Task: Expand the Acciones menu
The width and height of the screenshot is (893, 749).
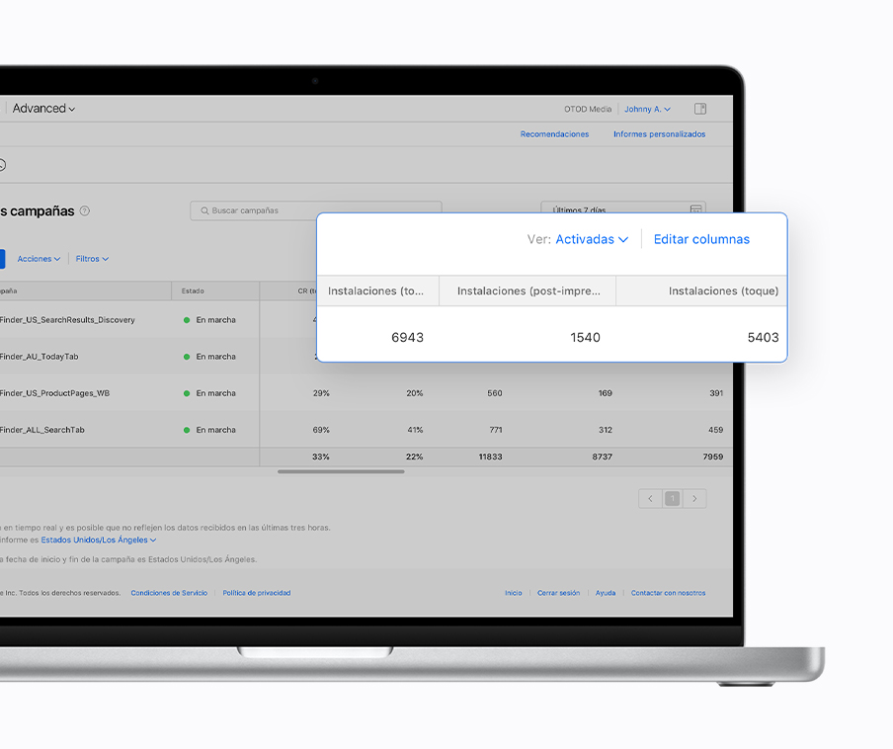Action: pyautogui.click(x=39, y=259)
